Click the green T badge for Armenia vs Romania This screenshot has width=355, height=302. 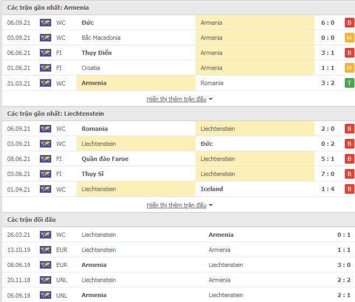(x=349, y=83)
